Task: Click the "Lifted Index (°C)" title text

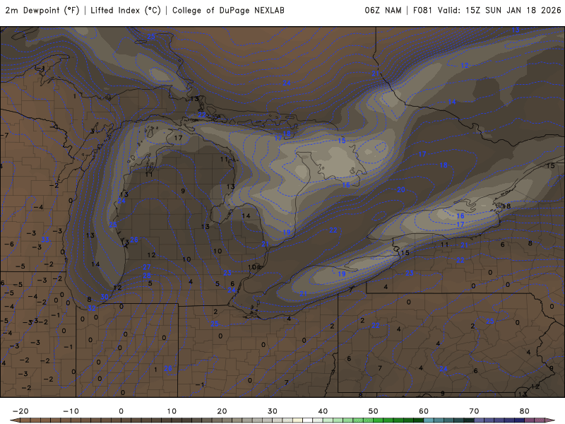Action: (126, 11)
